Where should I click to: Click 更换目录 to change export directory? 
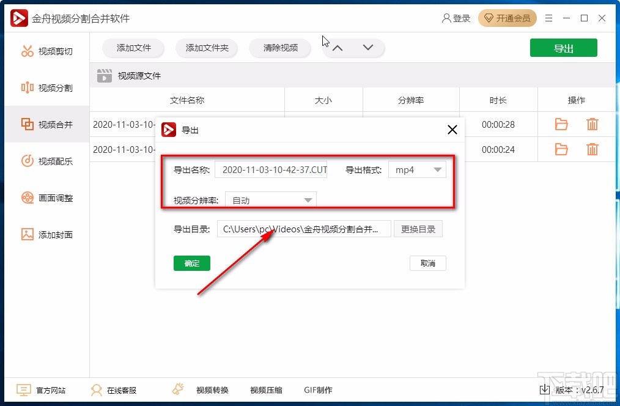tap(418, 228)
